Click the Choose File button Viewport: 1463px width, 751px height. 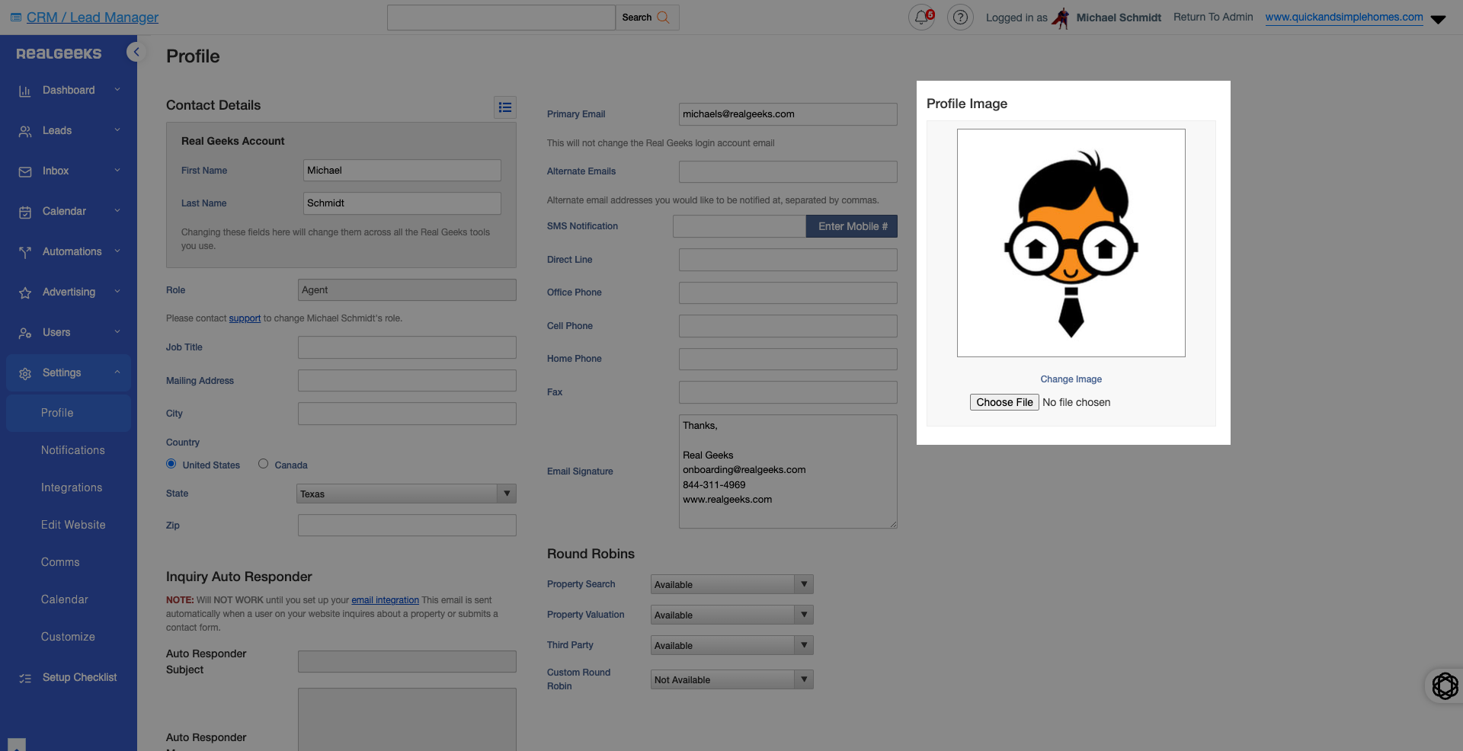click(x=1004, y=402)
